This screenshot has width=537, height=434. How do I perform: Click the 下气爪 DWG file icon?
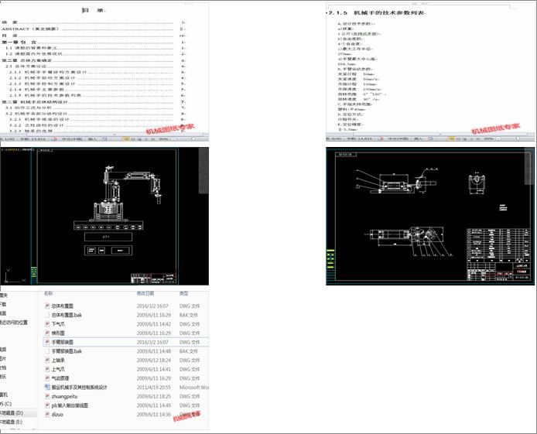(47, 324)
